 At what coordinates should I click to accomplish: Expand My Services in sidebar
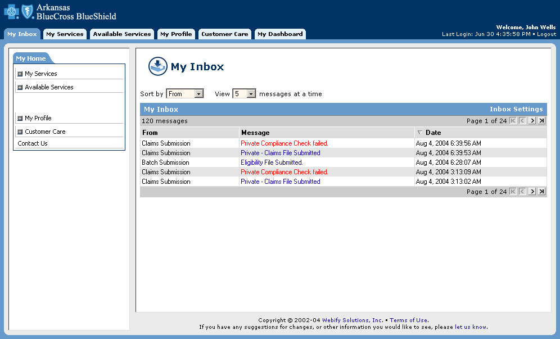pos(20,74)
